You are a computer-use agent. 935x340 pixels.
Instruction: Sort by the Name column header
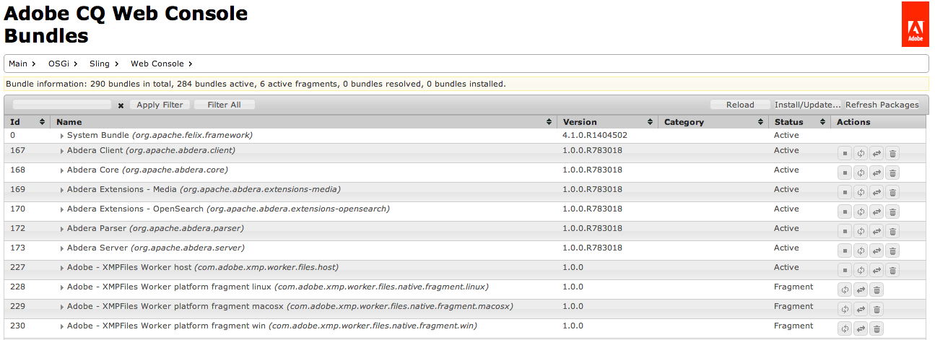(303, 122)
